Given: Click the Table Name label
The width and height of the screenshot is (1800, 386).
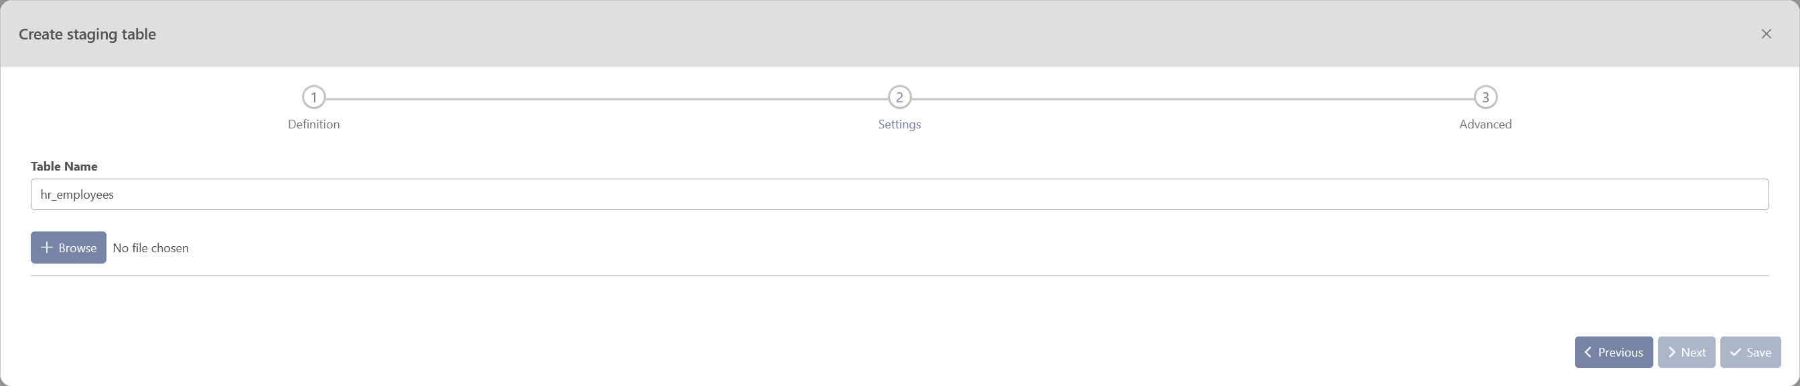Looking at the screenshot, I should coord(64,166).
